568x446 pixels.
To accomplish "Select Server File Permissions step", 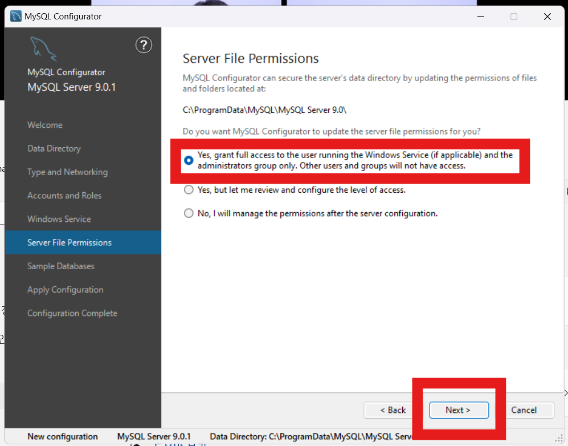I will (x=83, y=242).
